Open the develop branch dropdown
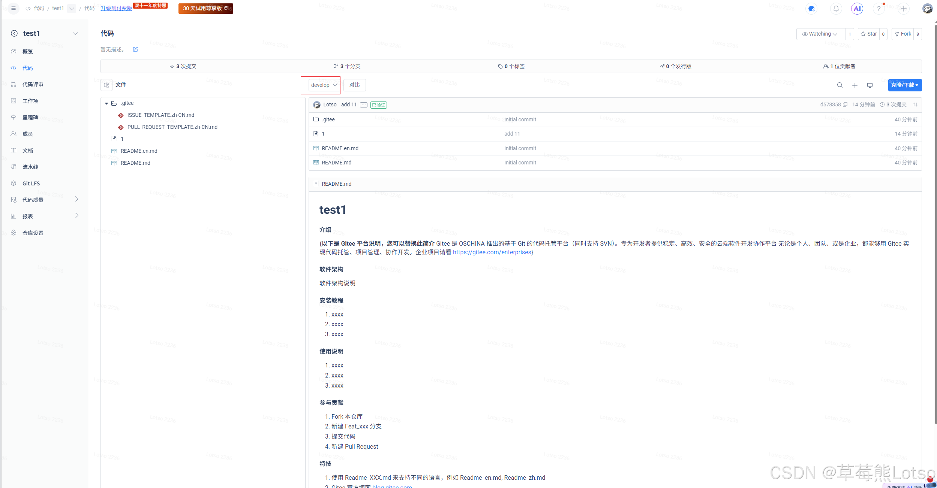Screen dimensions: 937x488 tap(324, 85)
